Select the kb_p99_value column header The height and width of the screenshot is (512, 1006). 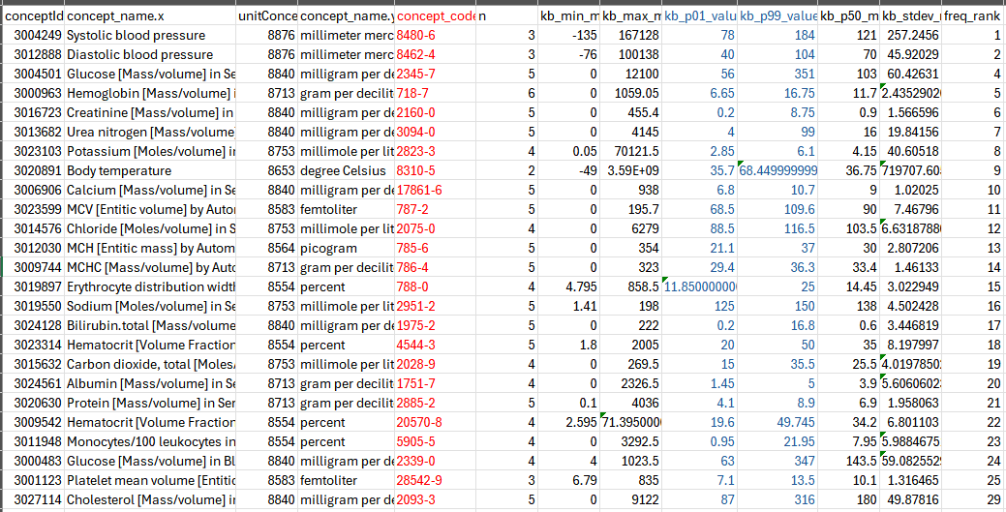tap(778, 16)
